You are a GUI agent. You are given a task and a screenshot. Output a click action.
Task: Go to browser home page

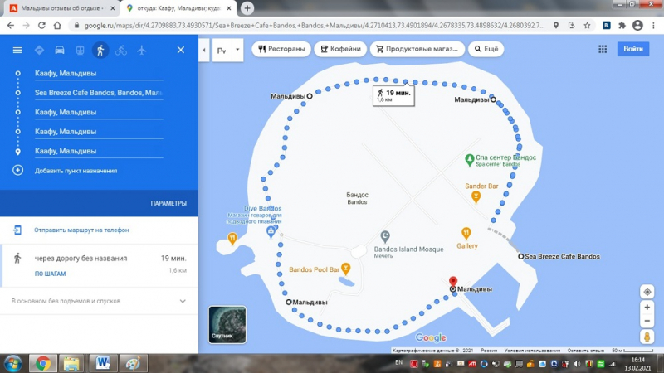pyautogui.click(x=57, y=26)
